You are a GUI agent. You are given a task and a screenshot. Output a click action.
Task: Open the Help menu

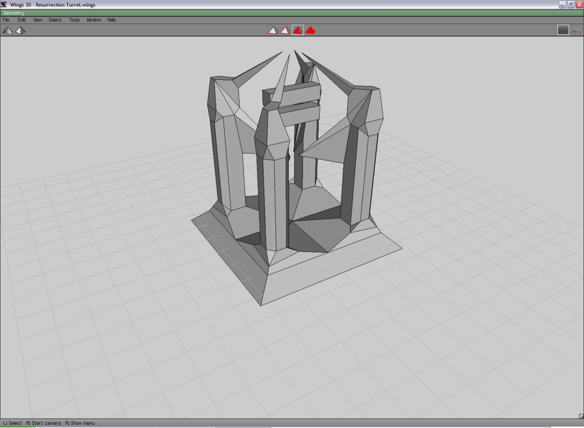(x=112, y=20)
